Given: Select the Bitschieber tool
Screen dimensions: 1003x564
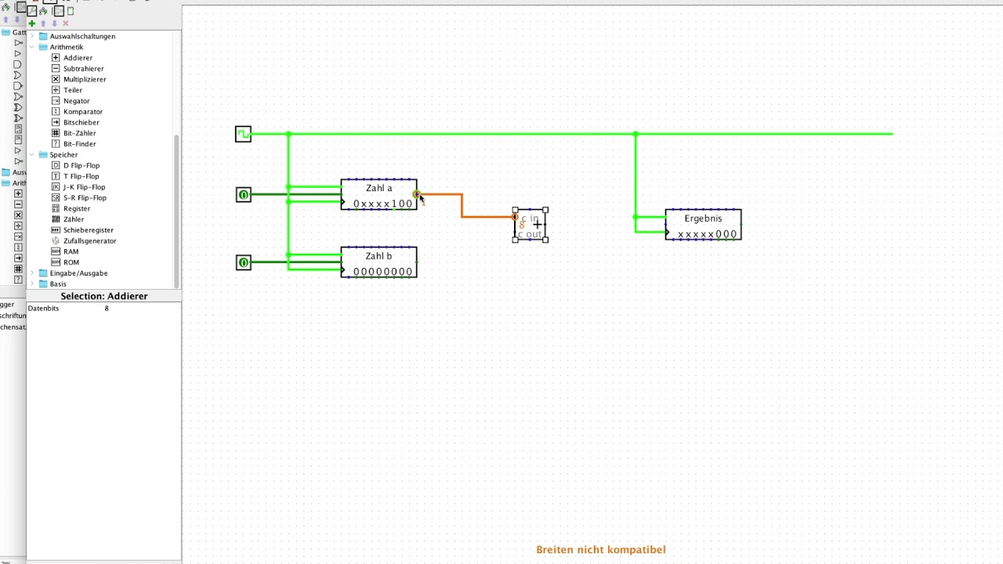Looking at the screenshot, I should click(75, 122).
